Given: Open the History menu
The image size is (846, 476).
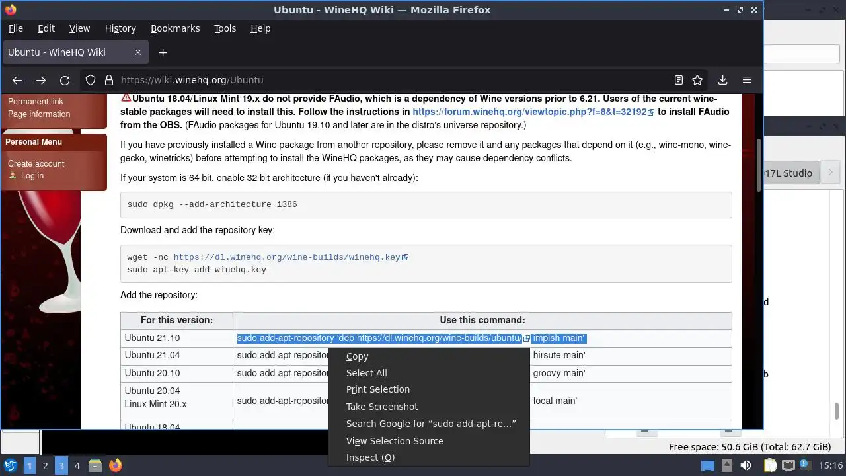Looking at the screenshot, I should (x=120, y=28).
